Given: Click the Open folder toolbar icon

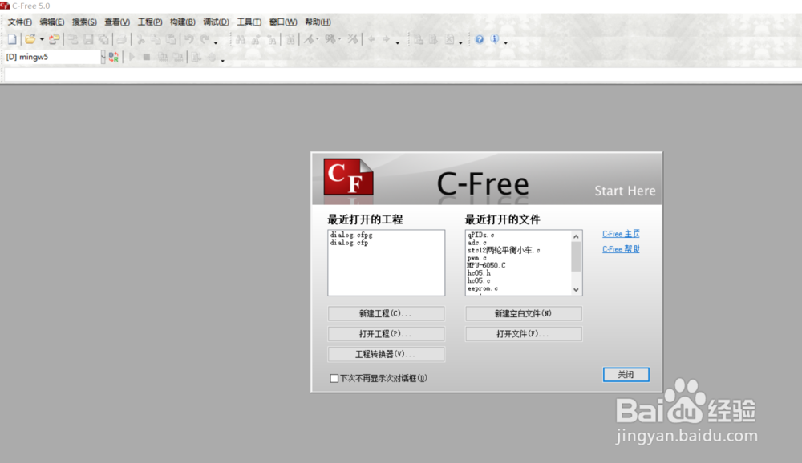Looking at the screenshot, I should click(x=30, y=38).
